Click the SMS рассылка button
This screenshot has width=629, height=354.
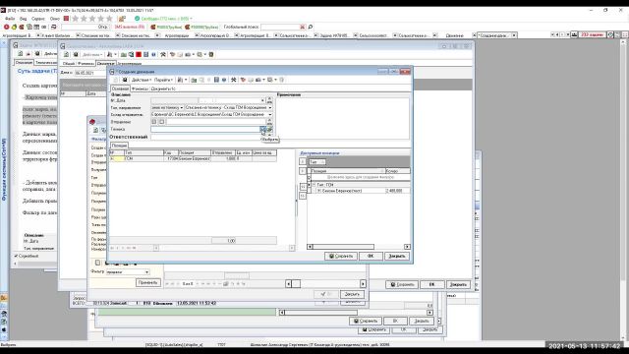coord(129,27)
